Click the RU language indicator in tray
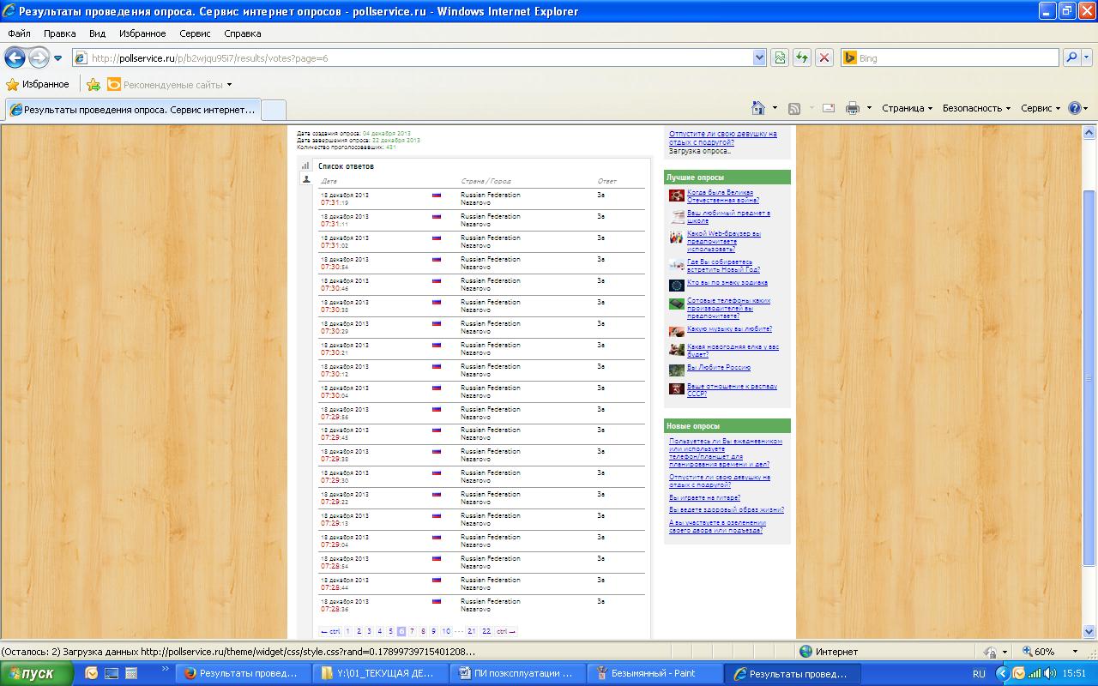The height and width of the screenshot is (686, 1098). click(x=979, y=674)
